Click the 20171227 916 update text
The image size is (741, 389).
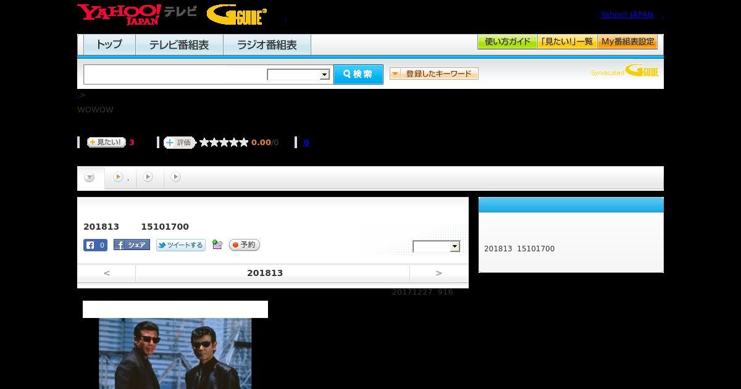click(422, 292)
